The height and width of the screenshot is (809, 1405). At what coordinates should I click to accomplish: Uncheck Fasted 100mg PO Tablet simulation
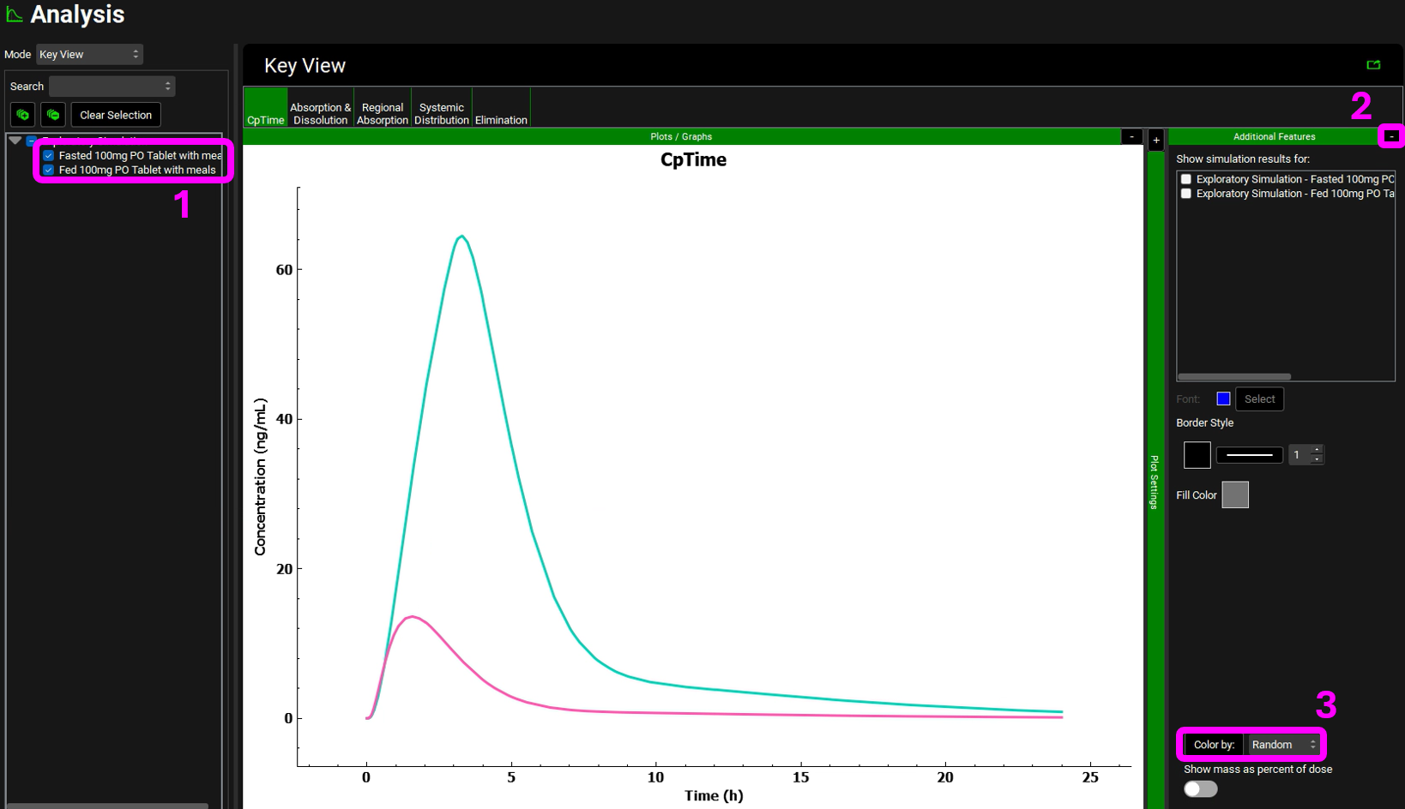tap(49, 156)
